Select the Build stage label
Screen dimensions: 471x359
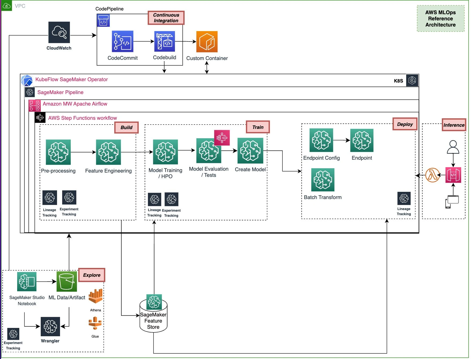(x=126, y=128)
